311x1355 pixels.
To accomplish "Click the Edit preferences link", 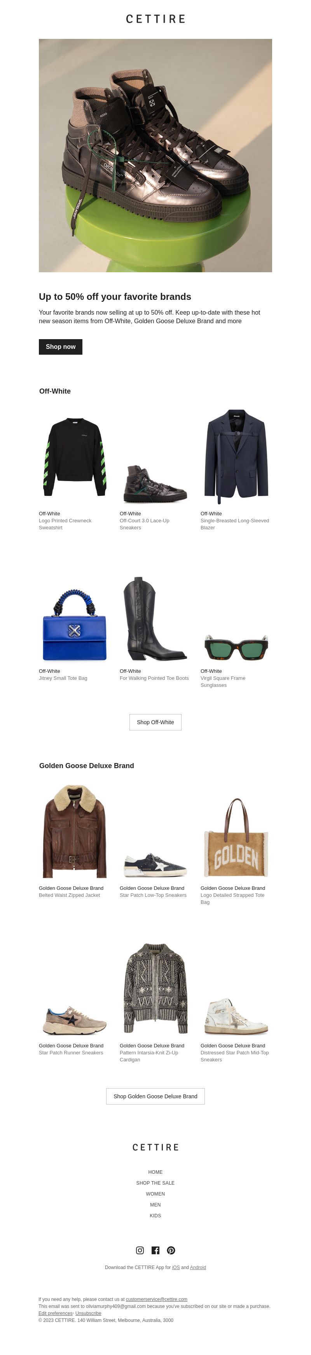I will click(55, 1313).
